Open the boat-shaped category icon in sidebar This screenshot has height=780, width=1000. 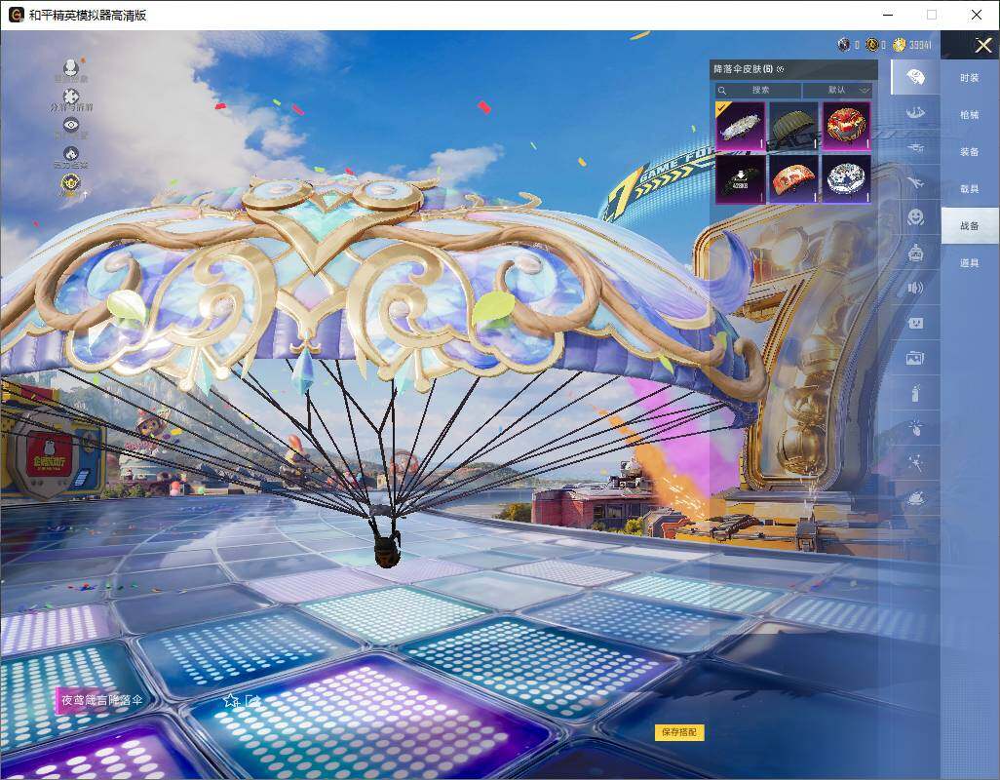click(915, 113)
